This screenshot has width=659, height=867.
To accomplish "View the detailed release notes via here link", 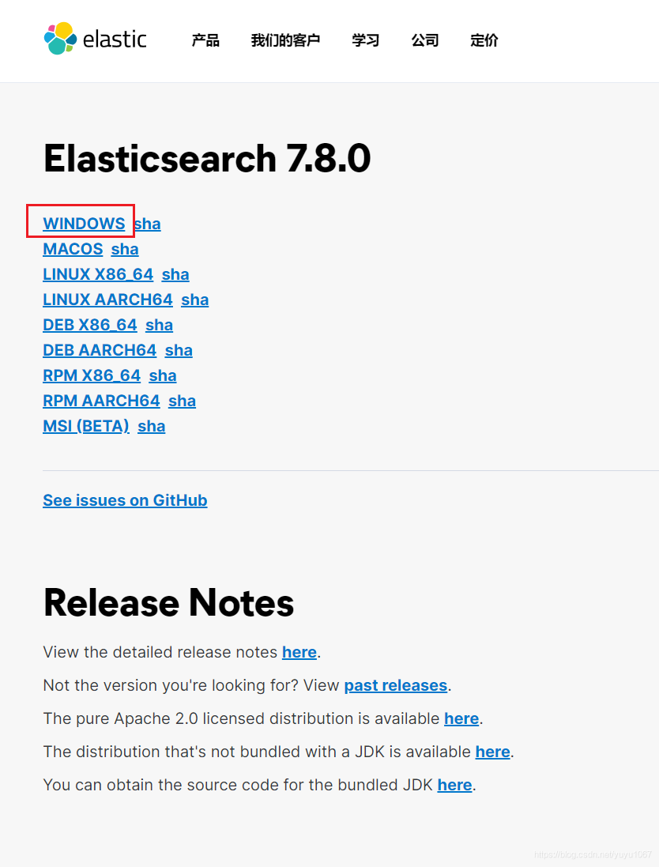I will [299, 652].
